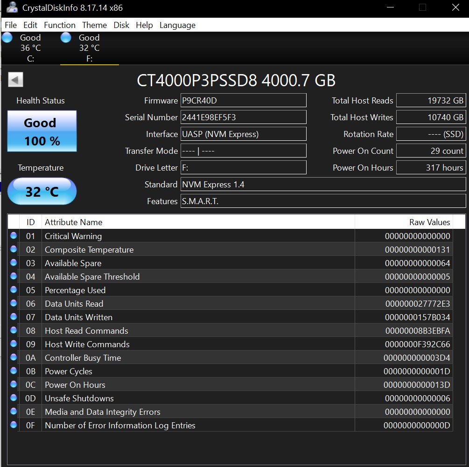Click the CrystalDiskInfo title bar app icon
The height and width of the screenshot is (467, 469).
tap(12, 7)
